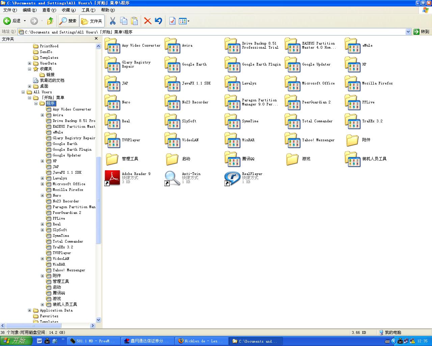Image resolution: width=432 pixels, height=346 pixels.
Task: Click the Up one level folder icon
Action: [x=50, y=21]
